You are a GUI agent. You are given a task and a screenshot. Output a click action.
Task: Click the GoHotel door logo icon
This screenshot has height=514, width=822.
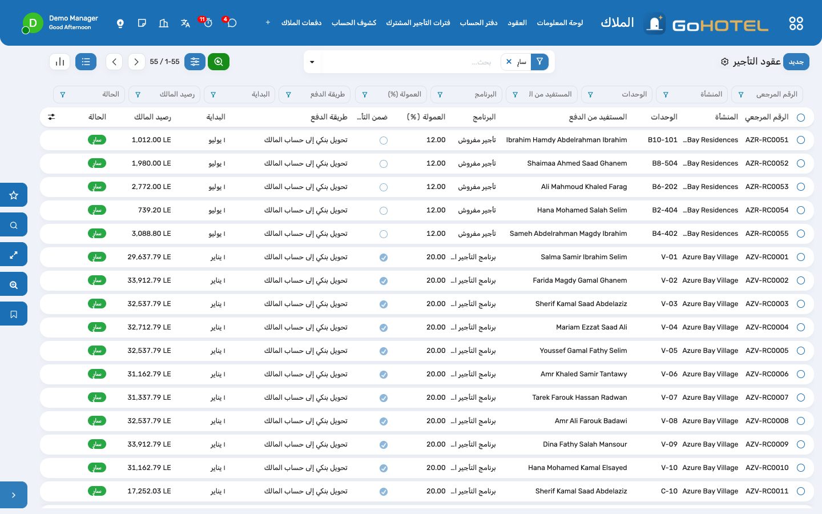[655, 23]
